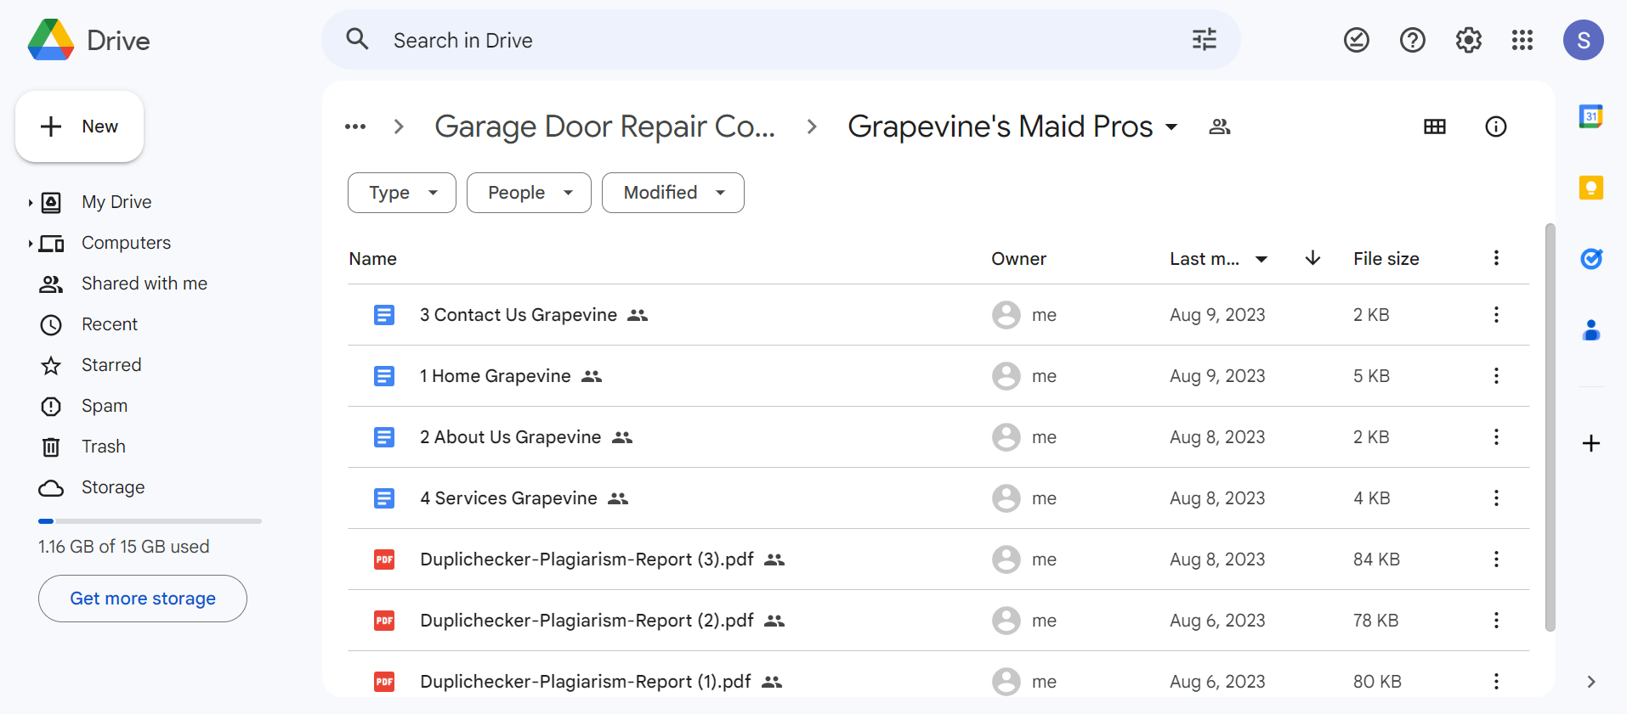Go to My Drive
This screenshot has width=1627, height=714.
(116, 202)
